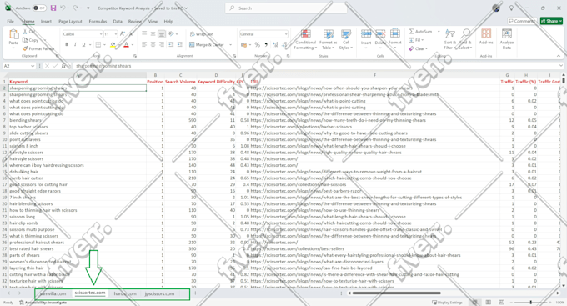Switch to the Insert ribbon tab
Screen dimensions: 567x306
point(46,22)
